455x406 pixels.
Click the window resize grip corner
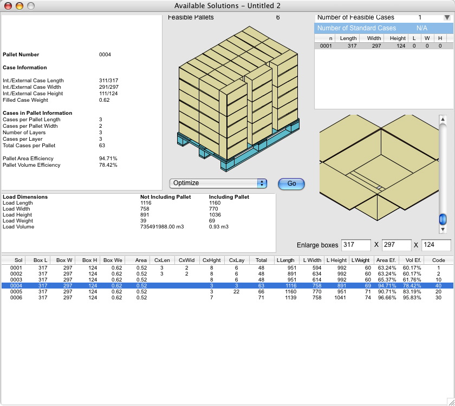point(451,402)
